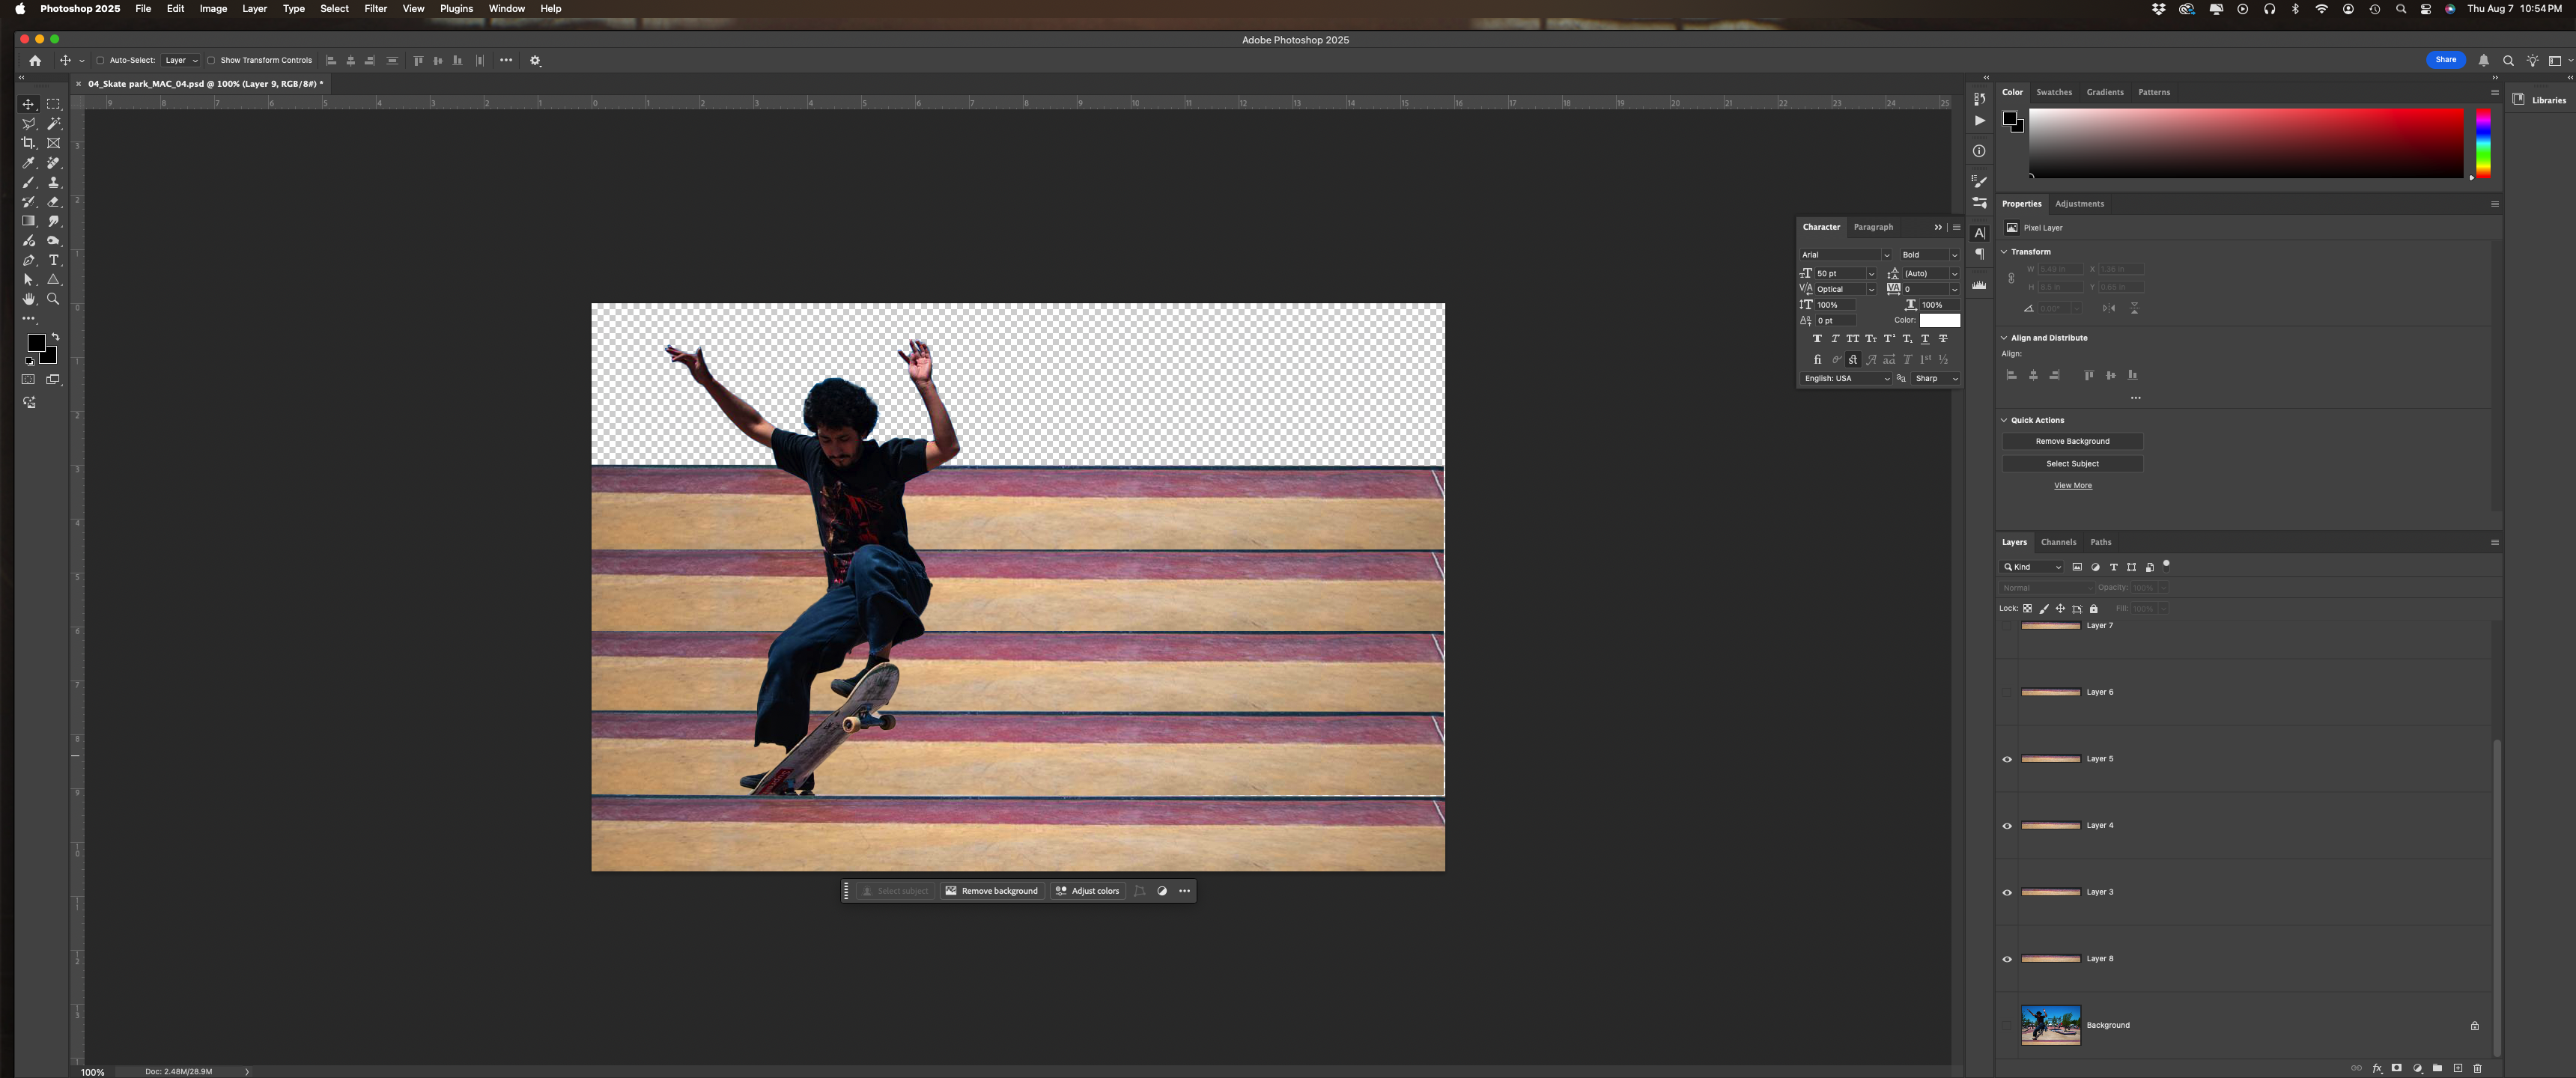Show the Background layer via visibility box

click(x=2006, y=1025)
